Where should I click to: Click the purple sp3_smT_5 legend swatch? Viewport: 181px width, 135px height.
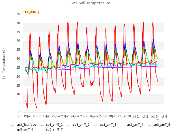(x=150, y=125)
